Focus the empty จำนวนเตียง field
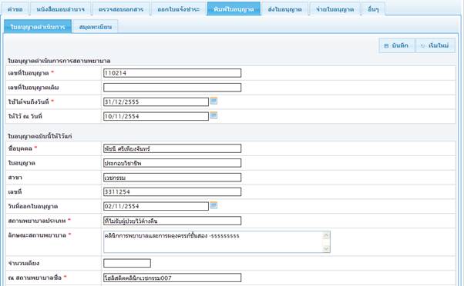Image resolution: width=464 pixels, height=286 pixels. (x=127, y=263)
